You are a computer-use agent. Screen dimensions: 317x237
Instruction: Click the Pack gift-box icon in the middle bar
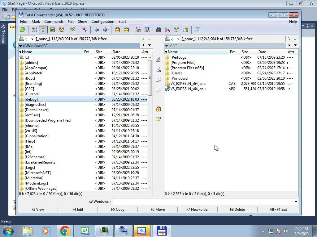(x=158, y=109)
